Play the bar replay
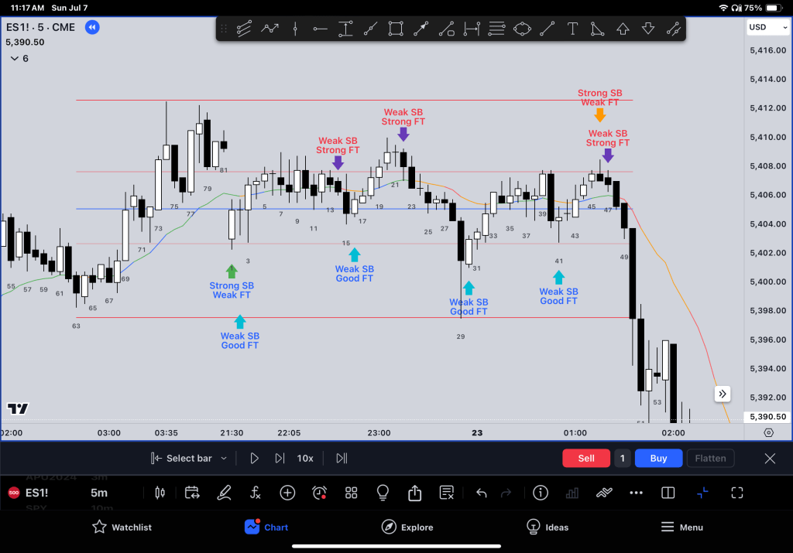The height and width of the screenshot is (553, 793). click(254, 459)
